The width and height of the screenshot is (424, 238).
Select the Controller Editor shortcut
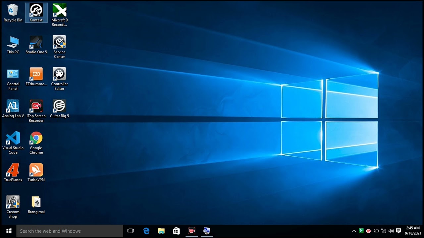click(59, 79)
